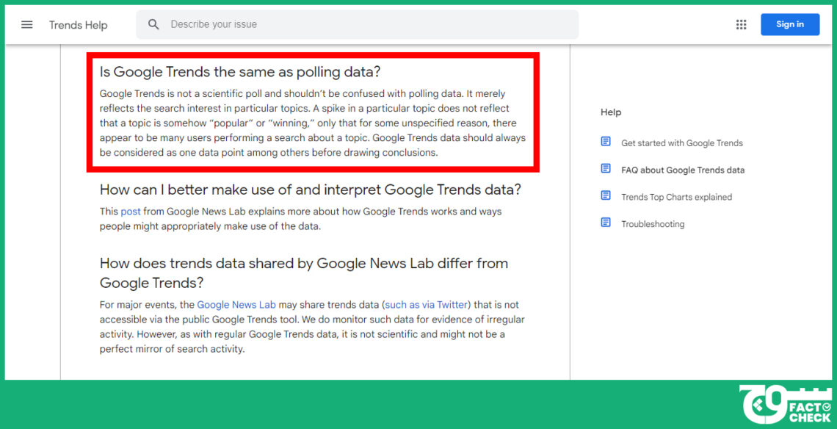Viewport: 837px width, 429px height.
Task: Click the article icon beside Troubleshooting
Action: click(605, 223)
